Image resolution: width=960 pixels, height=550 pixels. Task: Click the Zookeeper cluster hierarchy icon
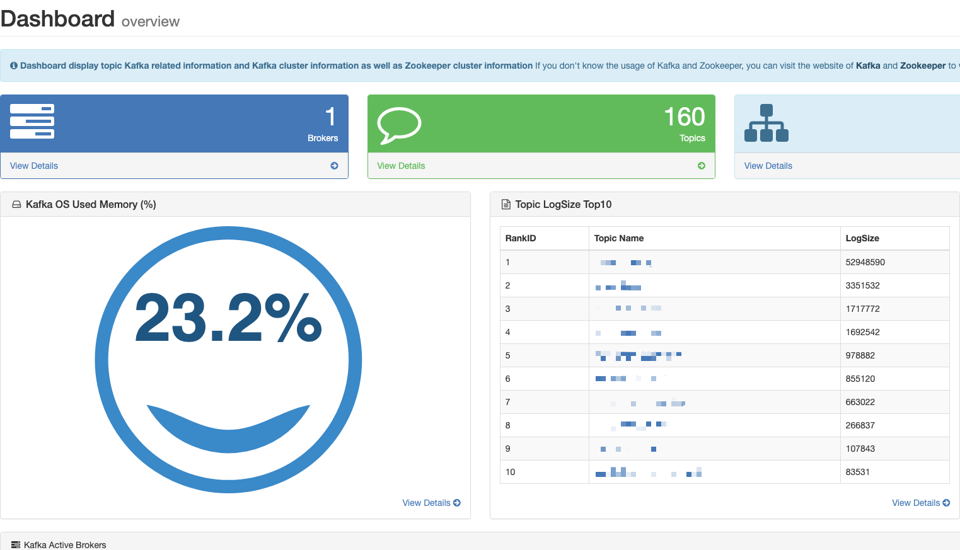tap(766, 123)
